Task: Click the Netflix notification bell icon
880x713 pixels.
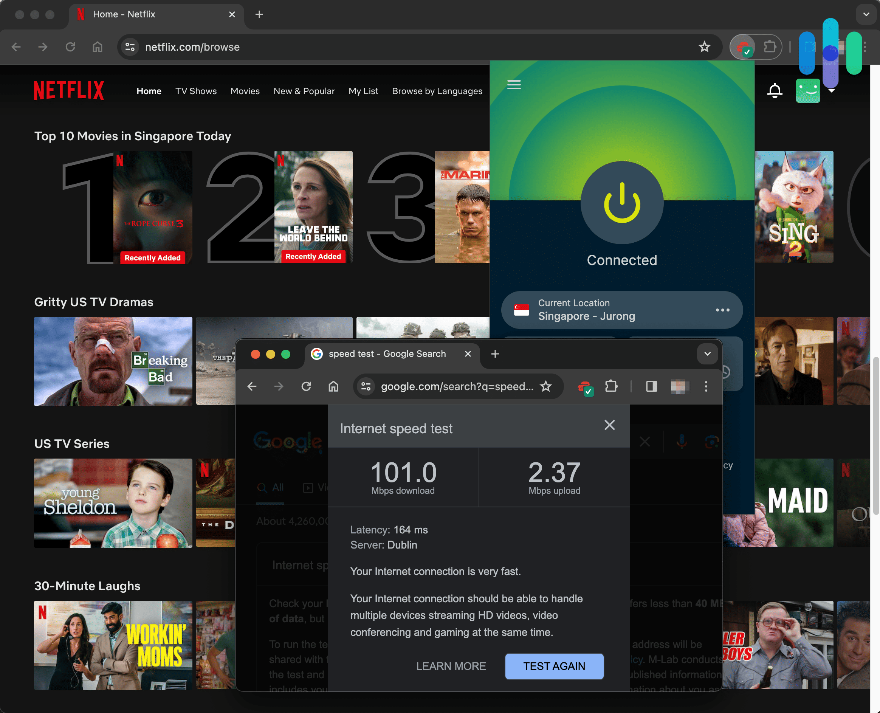Action: (775, 91)
